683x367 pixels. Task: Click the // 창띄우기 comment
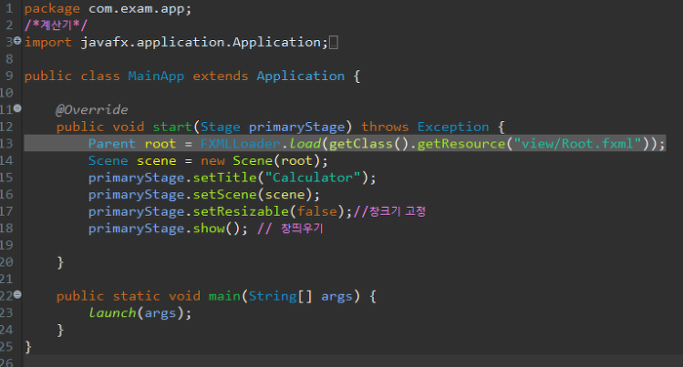tap(290, 228)
